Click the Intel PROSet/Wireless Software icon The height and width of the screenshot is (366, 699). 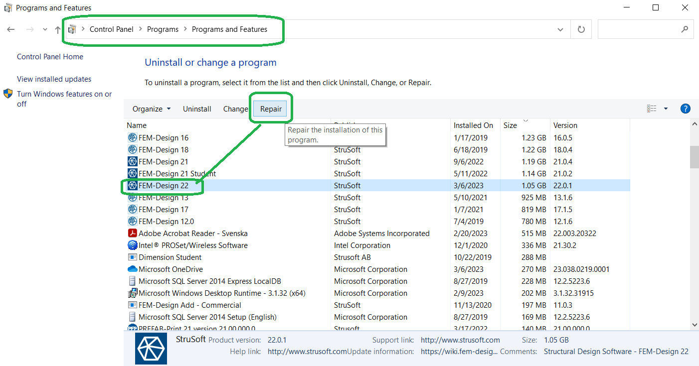[132, 245]
